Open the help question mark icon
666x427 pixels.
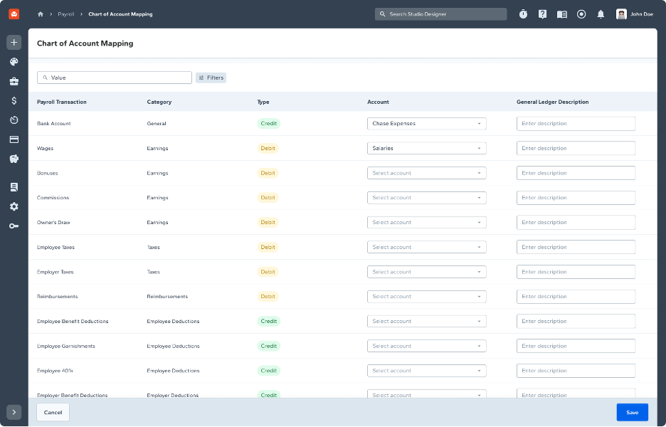tap(542, 14)
